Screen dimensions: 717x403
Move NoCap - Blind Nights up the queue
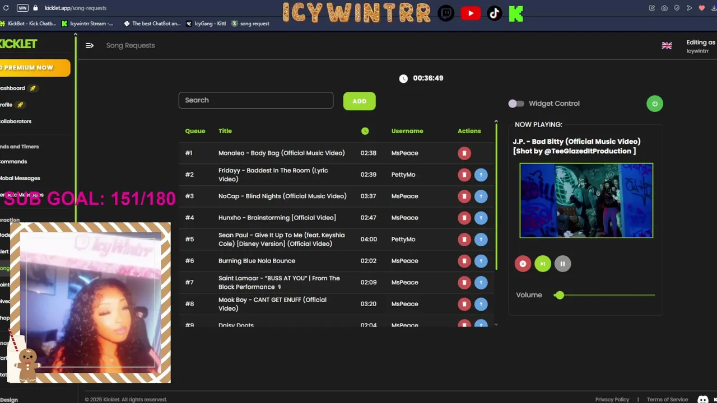(x=481, y=196)
